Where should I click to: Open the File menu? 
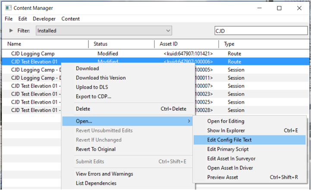coord(9,19)
